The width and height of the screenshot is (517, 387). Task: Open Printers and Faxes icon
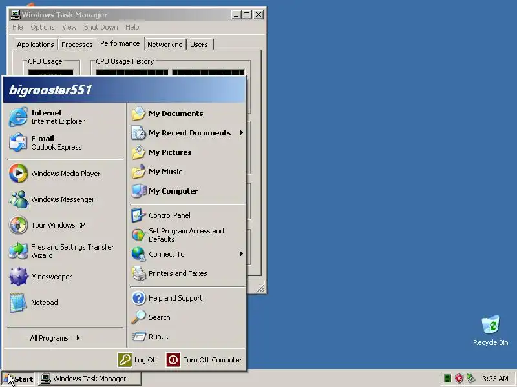[138, 273]
